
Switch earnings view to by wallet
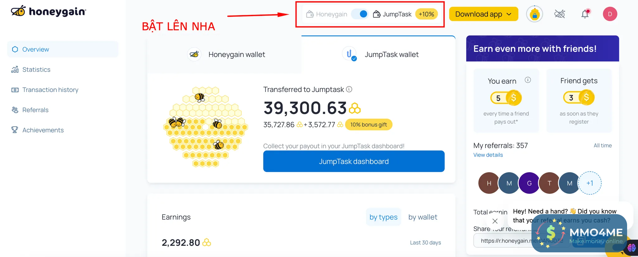(422, 217)
